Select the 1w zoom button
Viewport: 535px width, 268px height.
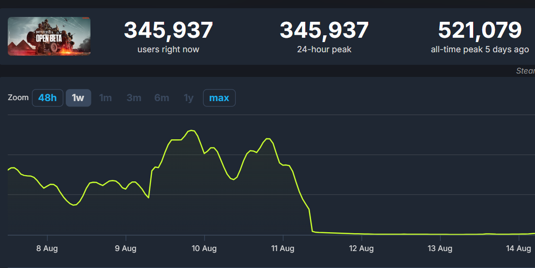[x=78, y=98]
